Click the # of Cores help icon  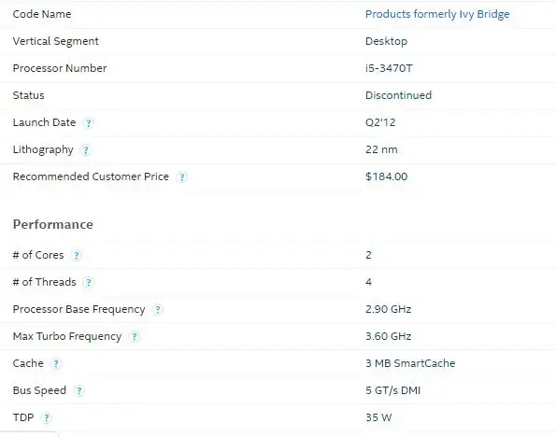click(x=77, y=255)
